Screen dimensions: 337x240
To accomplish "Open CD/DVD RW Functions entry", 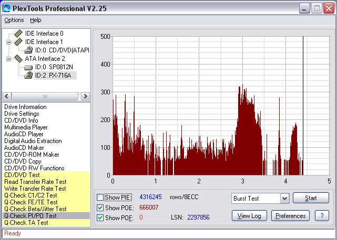I will 34,168.
